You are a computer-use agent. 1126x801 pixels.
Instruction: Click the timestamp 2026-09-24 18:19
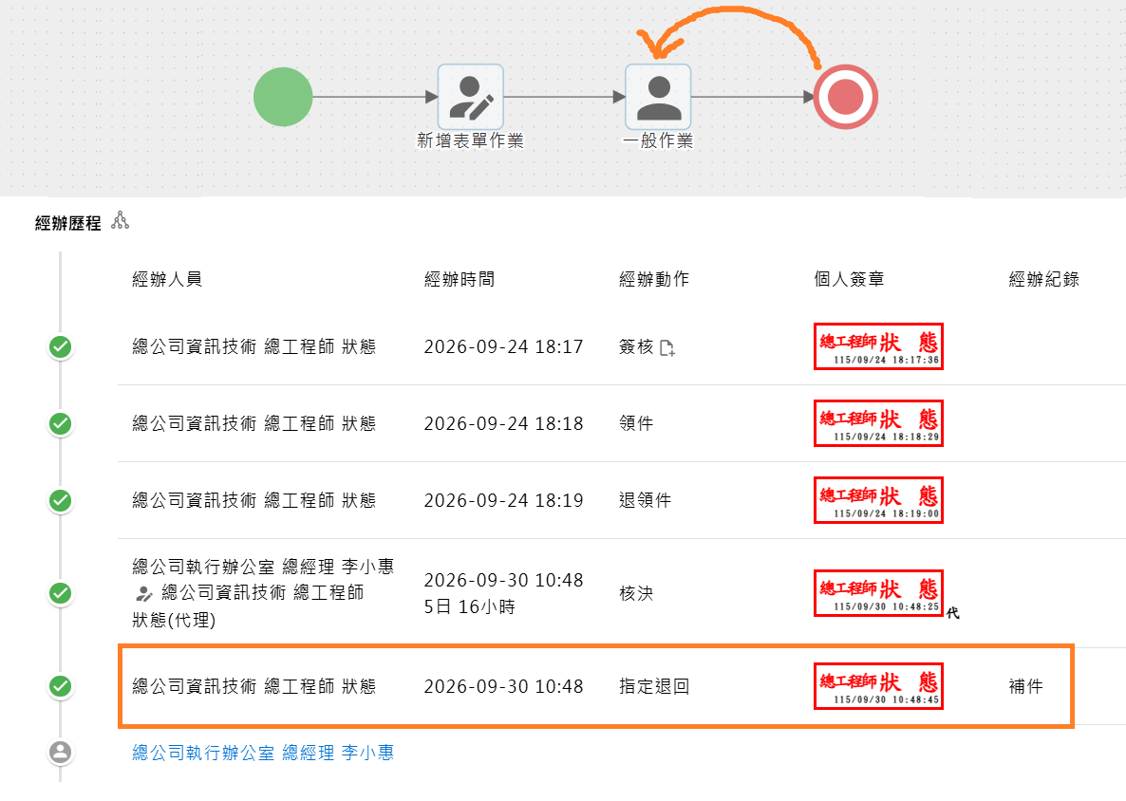click(503, 500)
